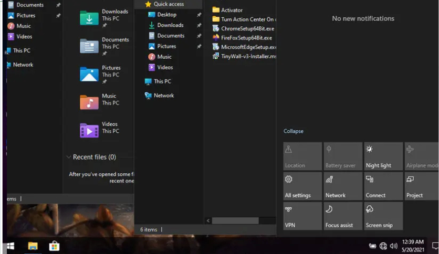The width and height of the screenshot is (439, 254).
Task: Collapse the Recent files (0) section
Action: point(69,157)
